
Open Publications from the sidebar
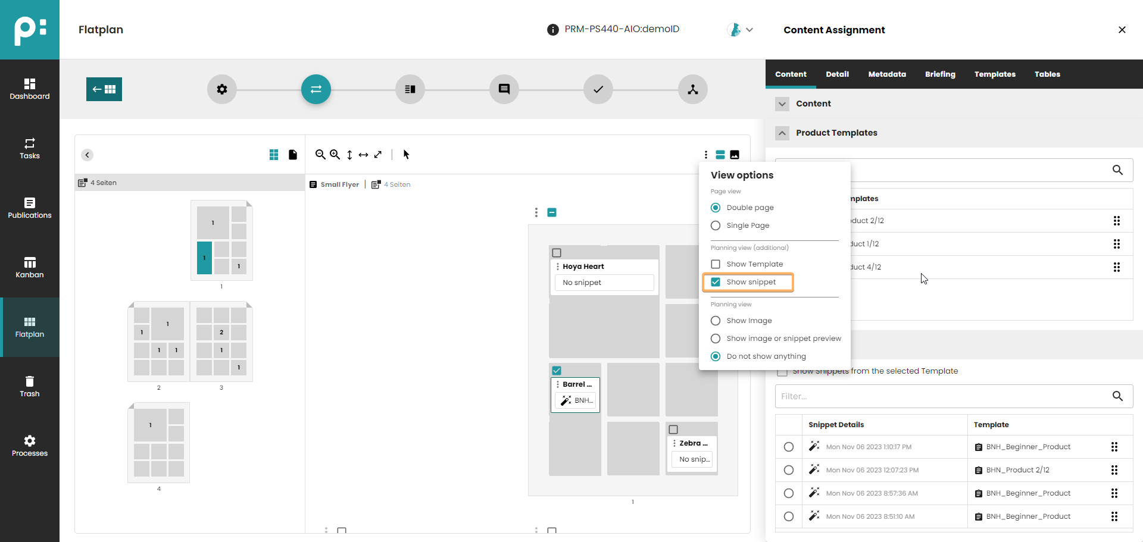30,208
